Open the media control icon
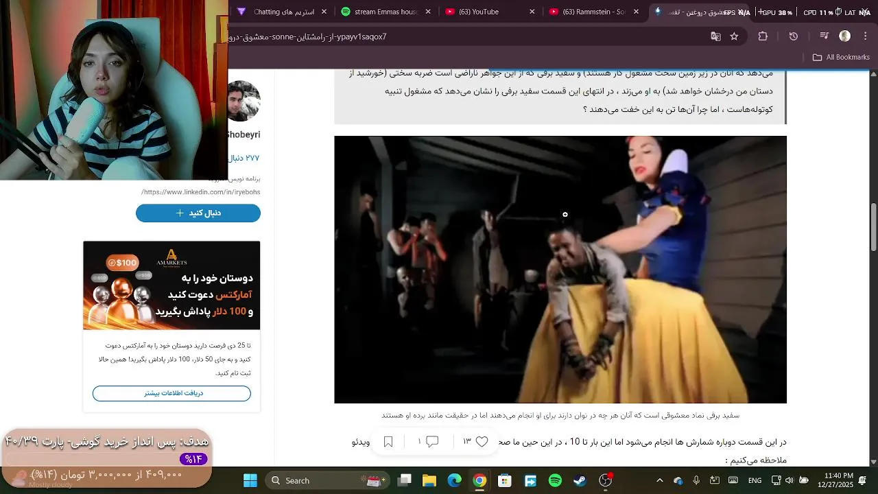 click(x=824, y=36)
